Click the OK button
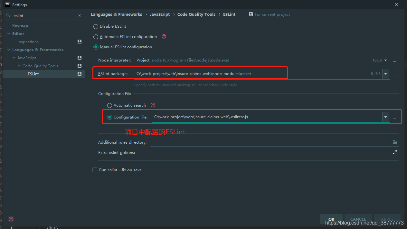407x229 pixels. [331, 219]
